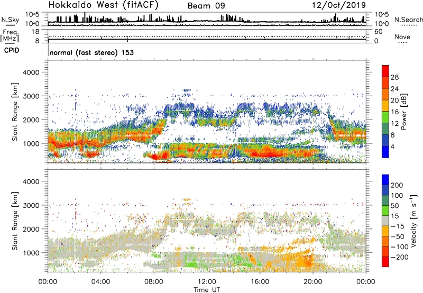Click the "normal (fast stereo) 153" mode text
This screenshot has width=423, height=293.
pos(91,52)
